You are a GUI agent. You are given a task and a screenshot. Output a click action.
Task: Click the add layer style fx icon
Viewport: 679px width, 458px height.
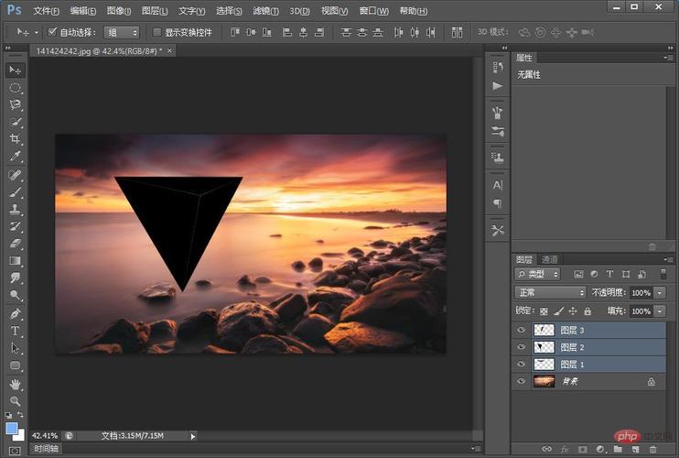pyautogui.click(x=564, y=449)
